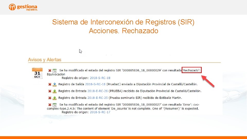Dismiss the Registro de Entrada 2018-E-RC-26 alert

[50, 91]
